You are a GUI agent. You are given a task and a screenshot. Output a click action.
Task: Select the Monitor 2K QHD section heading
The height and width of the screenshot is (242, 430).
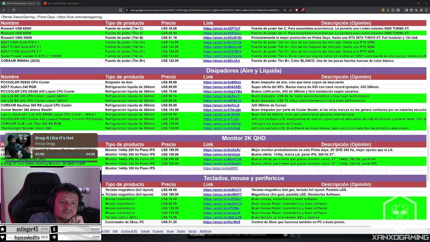[244, 138]
